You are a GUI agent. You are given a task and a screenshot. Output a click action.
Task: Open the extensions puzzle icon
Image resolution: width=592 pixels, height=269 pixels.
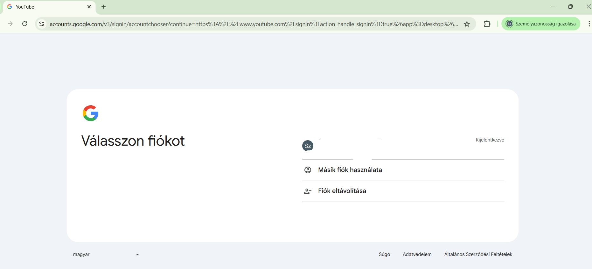(487, 24)
